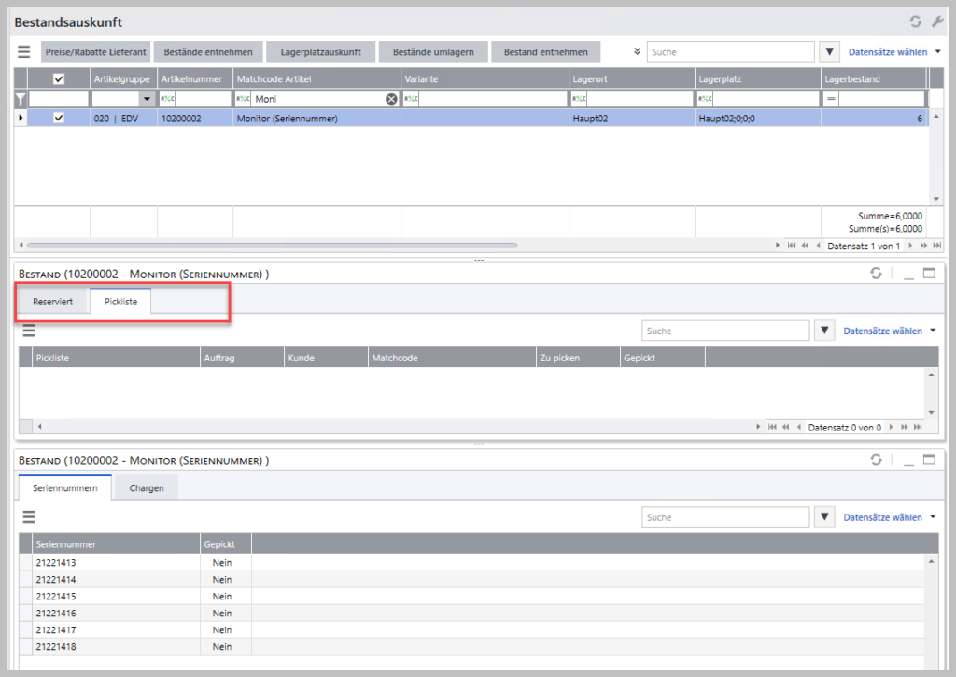Select serial number row 21221415
Screen dimensions: 956x677
click(56, 596)
